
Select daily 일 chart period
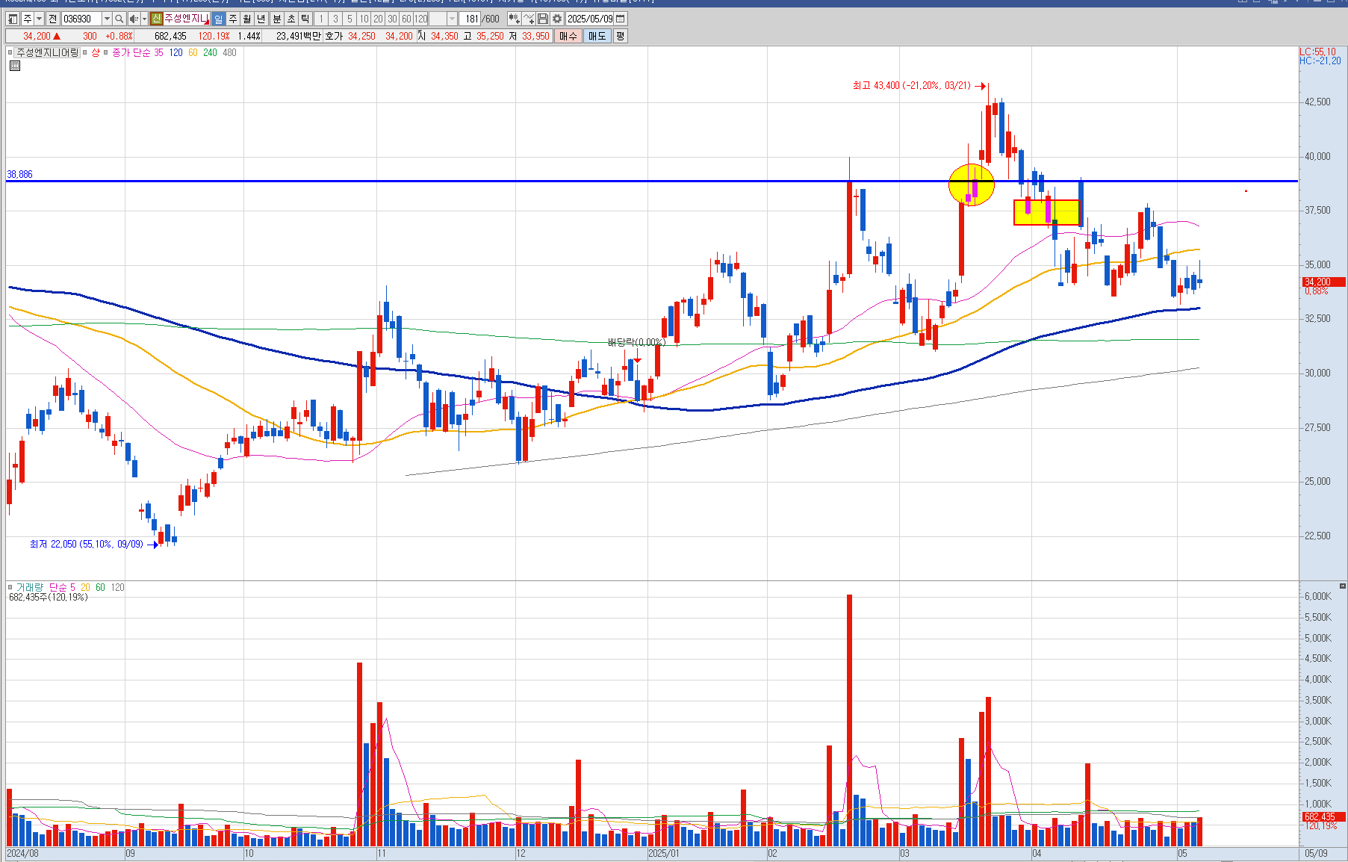tap(218, 19)
